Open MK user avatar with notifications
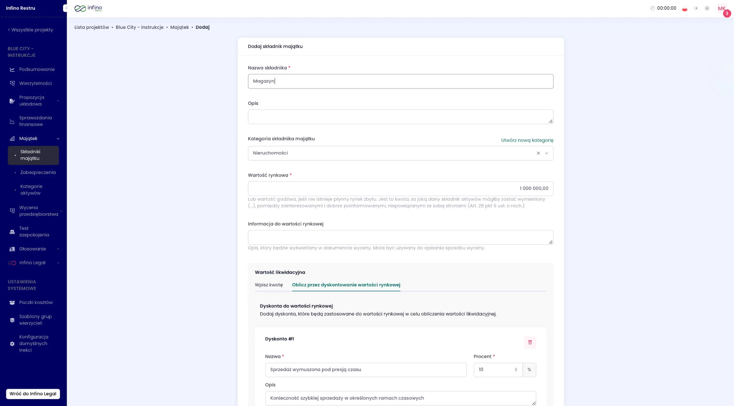The height and width of the screenshot is (406, 734). 722,9
